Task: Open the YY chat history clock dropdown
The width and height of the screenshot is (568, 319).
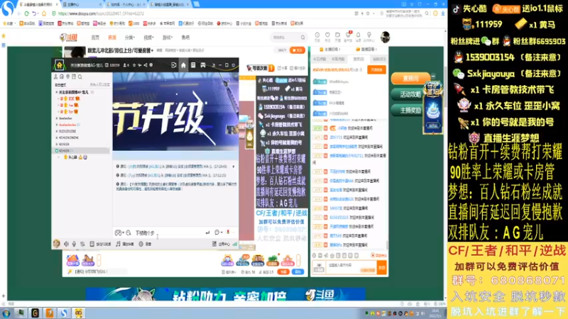Action: point(218,233)
